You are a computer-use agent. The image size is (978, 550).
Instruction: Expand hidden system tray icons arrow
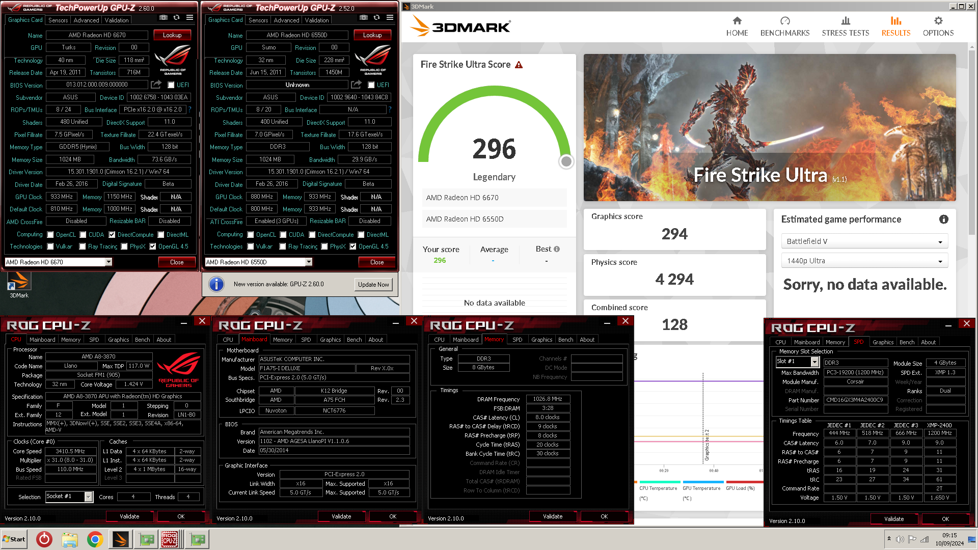coord(889,539)
